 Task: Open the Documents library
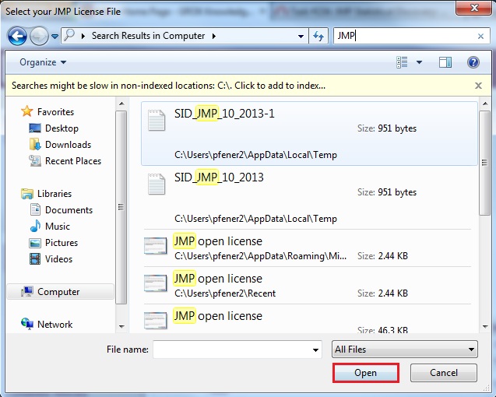61,209
